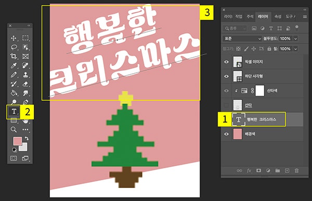Hide the 배경색 layer
312x201 pixels.
(226, 134)
